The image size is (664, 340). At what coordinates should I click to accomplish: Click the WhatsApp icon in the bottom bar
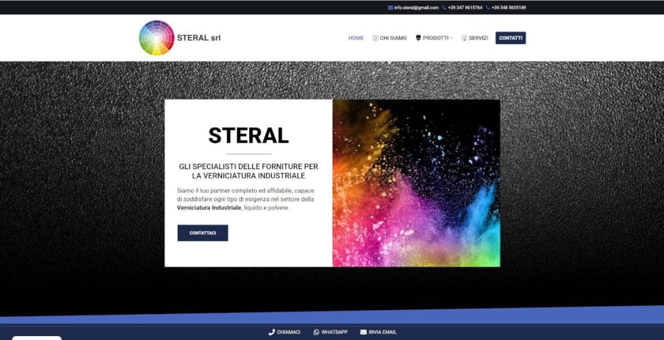(x=316, y=332)
